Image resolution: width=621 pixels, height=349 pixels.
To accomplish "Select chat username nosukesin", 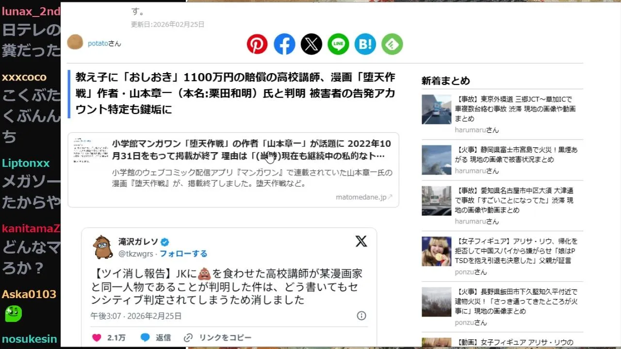I will tap(30, 339).
